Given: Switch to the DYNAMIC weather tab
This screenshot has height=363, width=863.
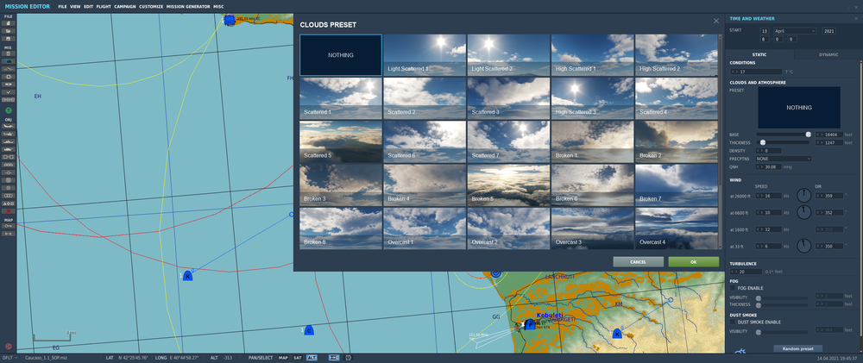Looking at the screenshot, I should [828, 54].
